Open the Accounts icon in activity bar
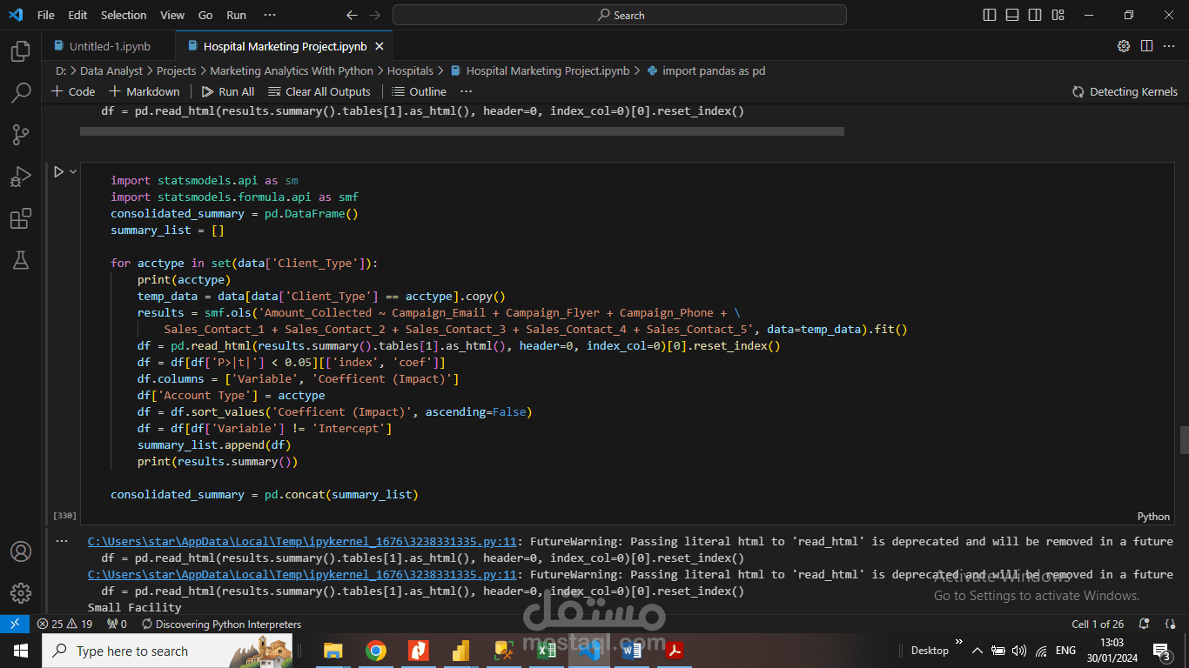The height and width of the screenshot is (668, 1189). click(x=20, y=551)
